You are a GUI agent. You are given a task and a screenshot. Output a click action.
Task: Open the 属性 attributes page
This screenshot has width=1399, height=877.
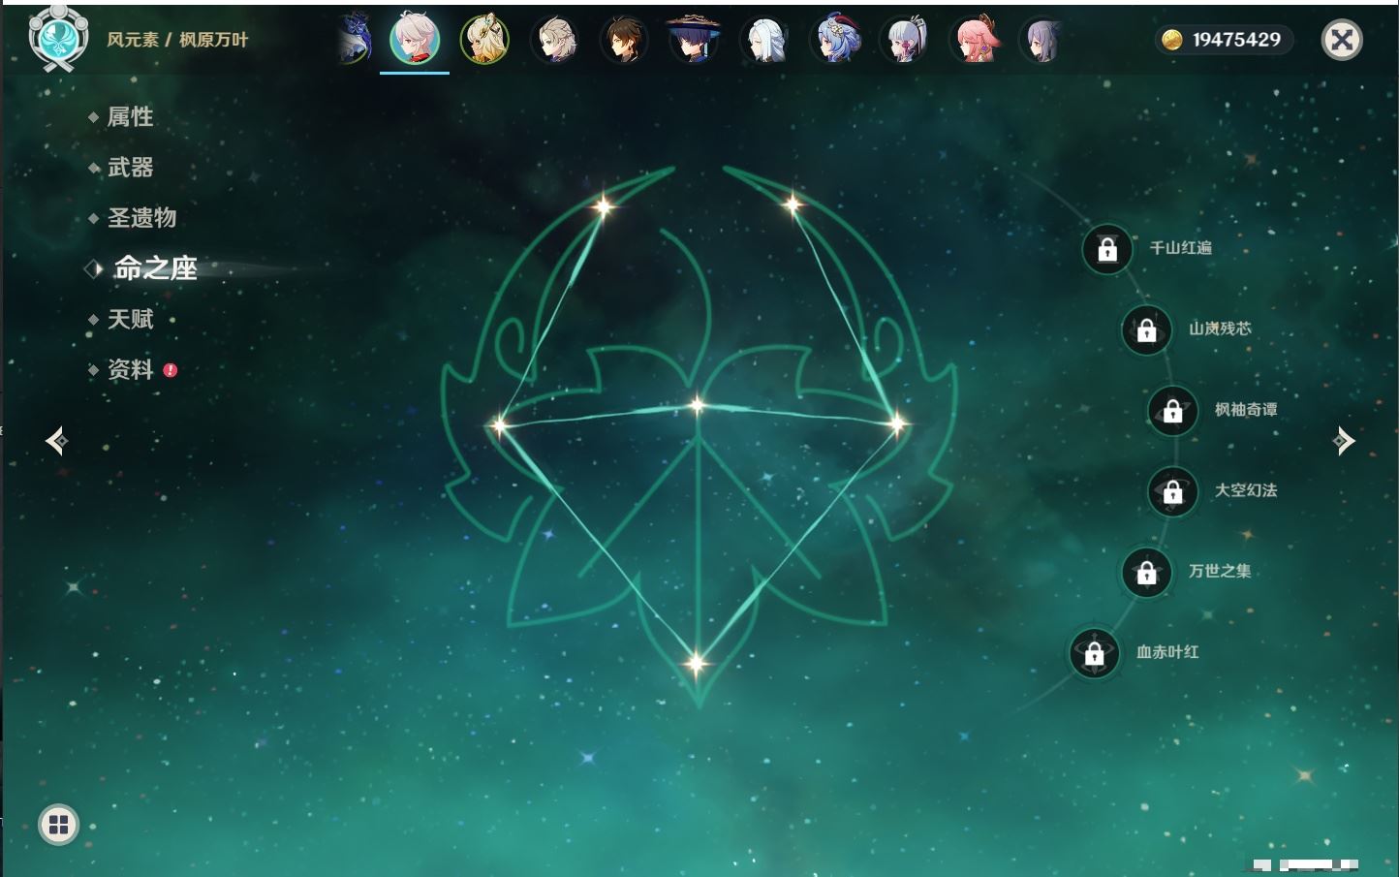(130, 117)
